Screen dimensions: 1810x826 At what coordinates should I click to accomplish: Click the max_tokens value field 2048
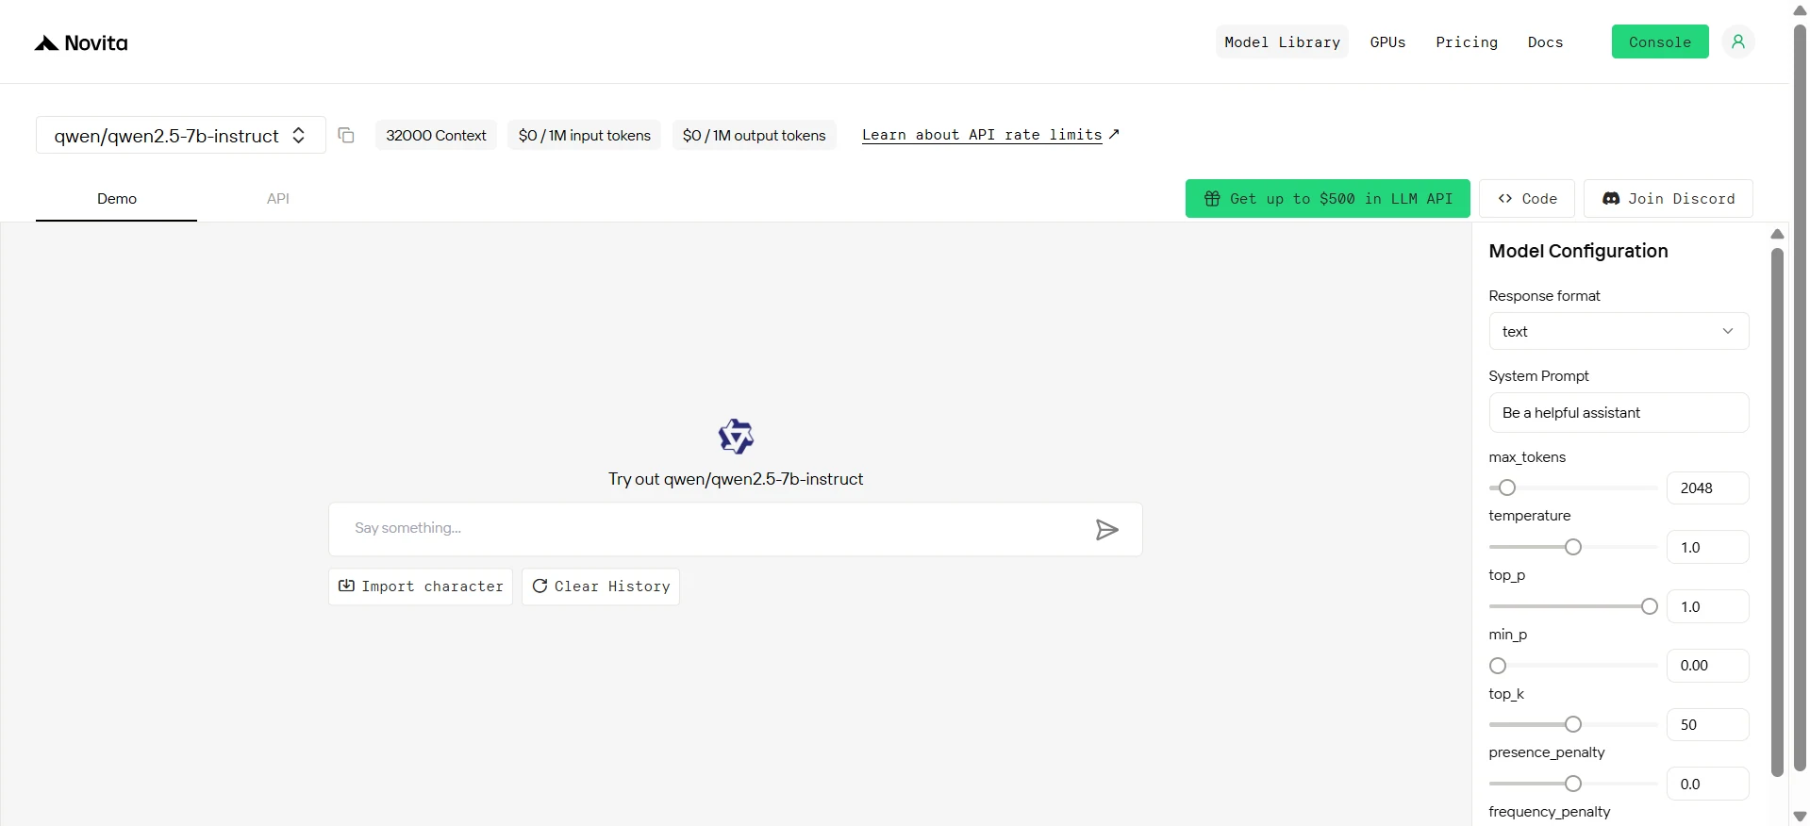coord(1707,487)
